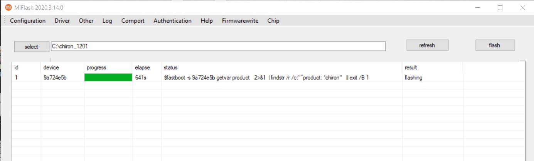Open the Comport menu
The width and height of the screenshot is (534, 161).
click(133, 21)
